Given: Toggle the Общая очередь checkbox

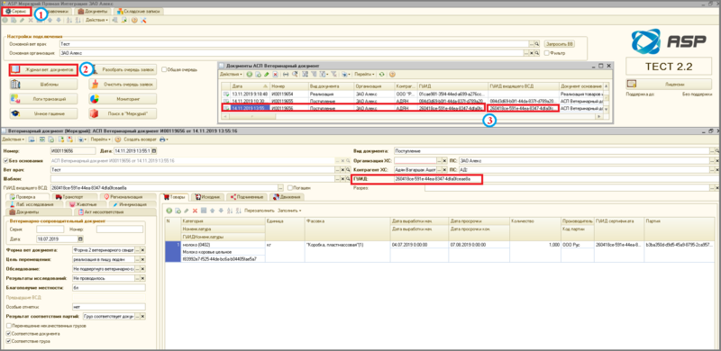Looking at the screenshot, I should point(164,70).
